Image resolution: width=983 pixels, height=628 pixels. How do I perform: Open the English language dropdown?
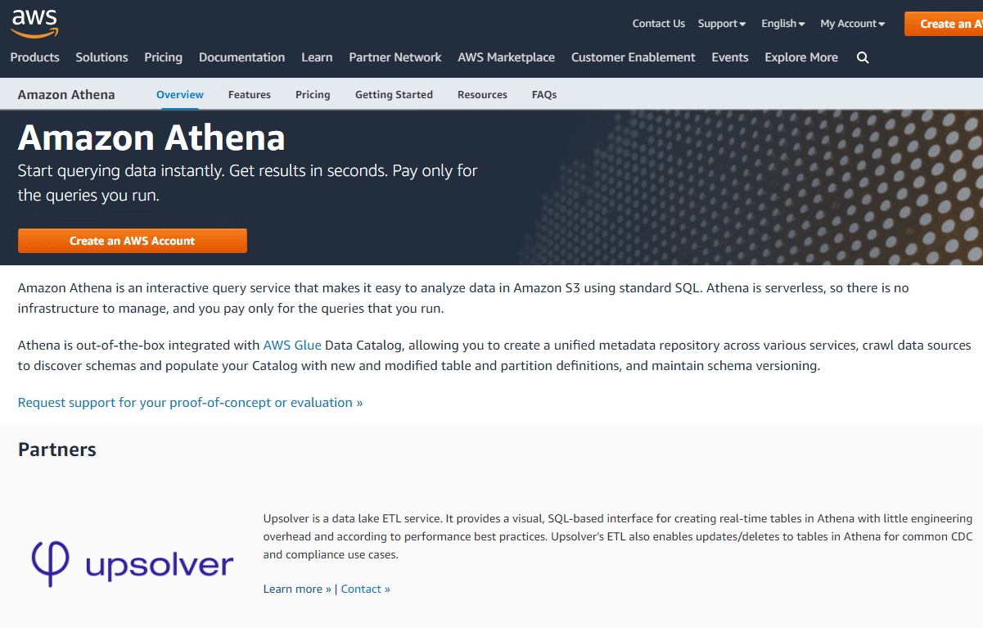coord(783,24)
